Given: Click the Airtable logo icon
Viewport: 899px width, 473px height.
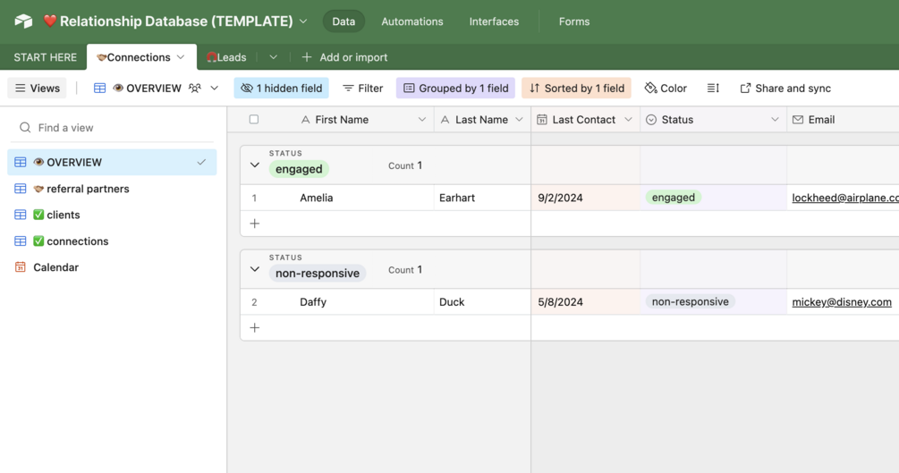Looking at the screenshot, I should pyautogui.click(x=23, y=21).
